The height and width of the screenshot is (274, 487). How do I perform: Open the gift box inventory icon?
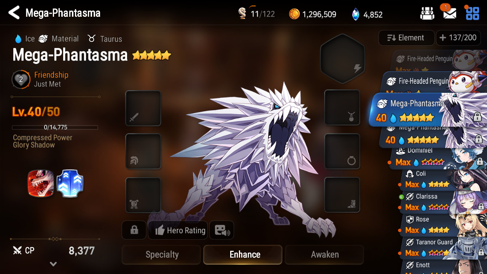427,14
